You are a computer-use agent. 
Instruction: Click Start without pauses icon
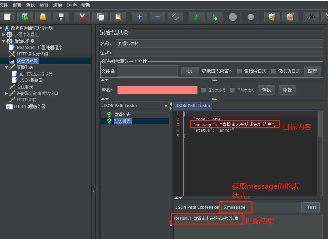pyautogui.click(x=215, y=17)
